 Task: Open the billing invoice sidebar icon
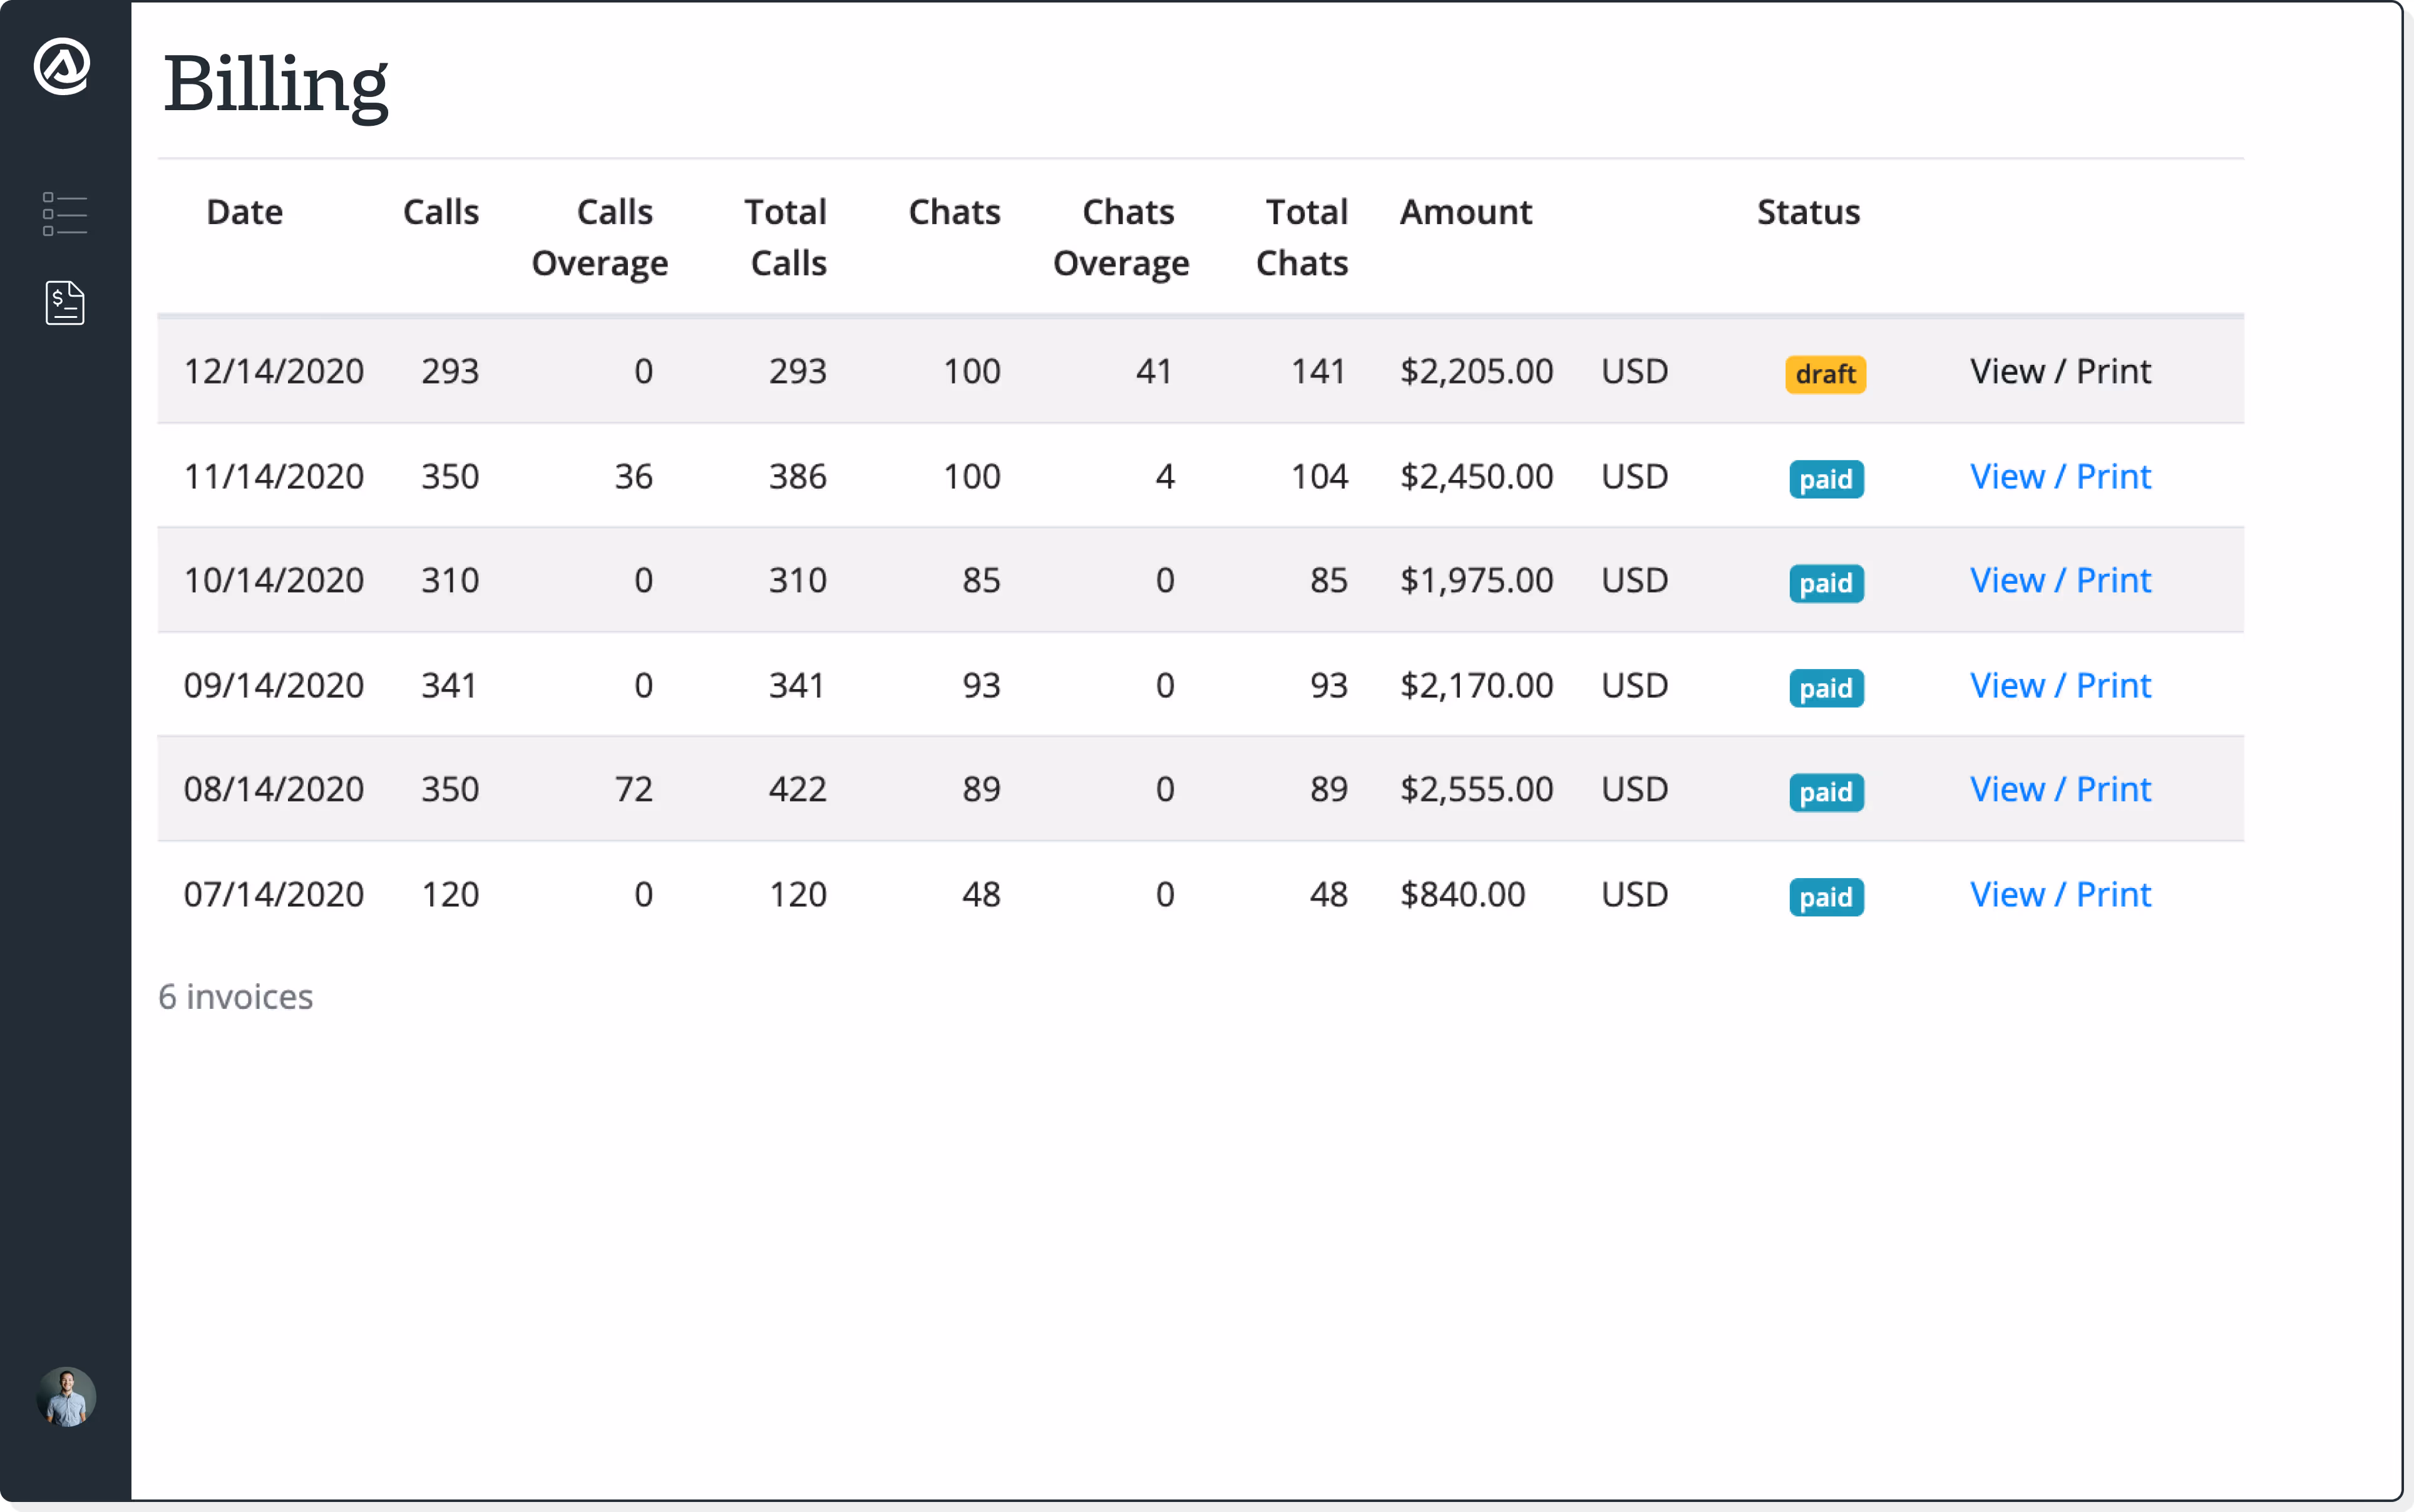65,303
